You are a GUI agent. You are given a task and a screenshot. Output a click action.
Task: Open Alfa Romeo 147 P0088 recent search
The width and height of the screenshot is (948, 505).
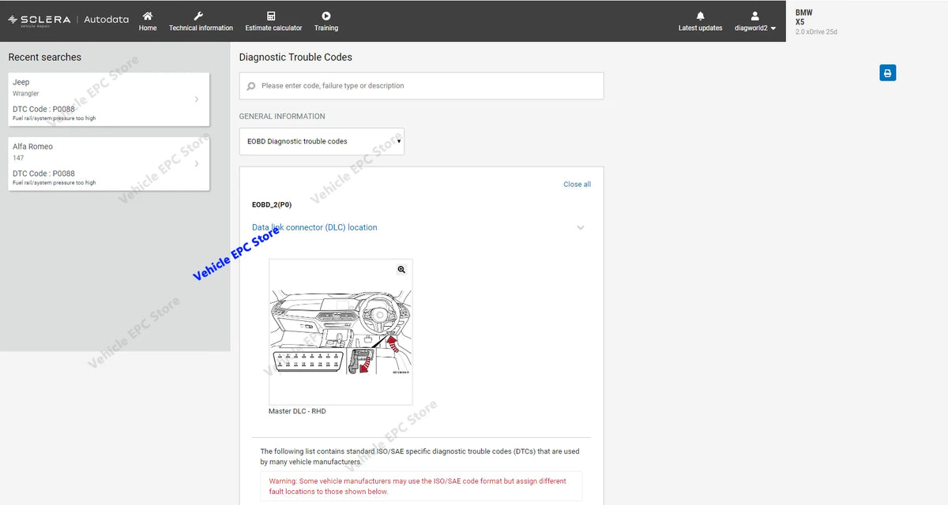point(109,164)
